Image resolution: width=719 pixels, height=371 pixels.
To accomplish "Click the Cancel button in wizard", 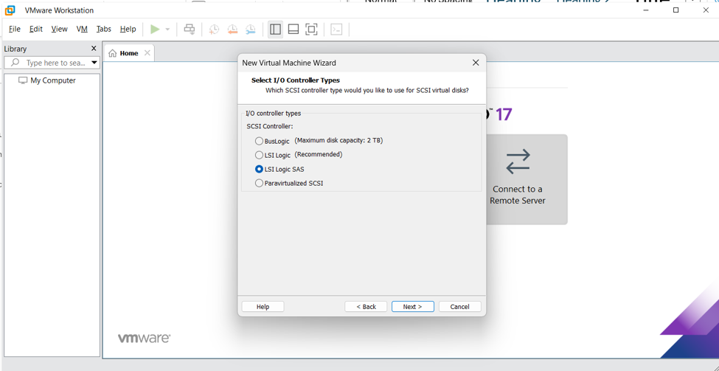I will (460, 307).
